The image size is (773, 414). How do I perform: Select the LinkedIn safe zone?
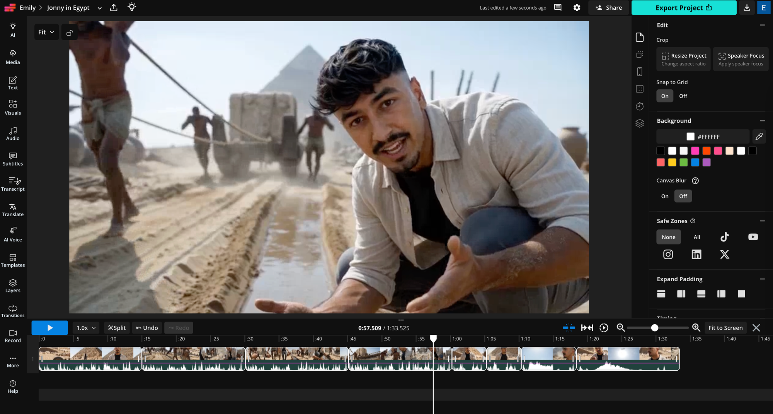click(x=696, y=254)
